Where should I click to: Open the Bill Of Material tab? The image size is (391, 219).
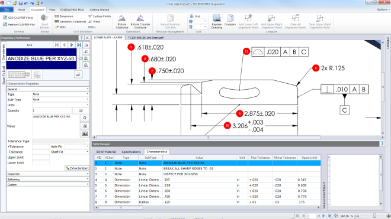106,152
